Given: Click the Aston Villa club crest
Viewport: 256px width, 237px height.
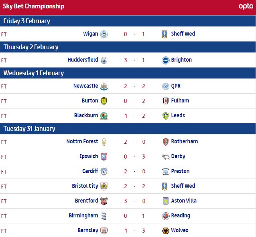Looking at the screenshot, I should pos(165,201).
